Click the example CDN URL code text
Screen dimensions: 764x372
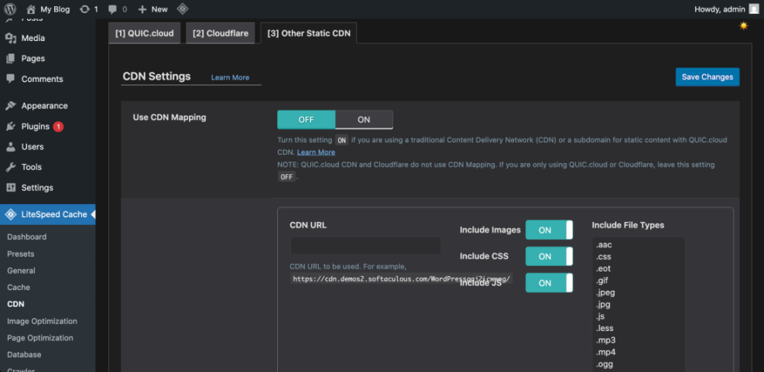click(x=401, y=278)
